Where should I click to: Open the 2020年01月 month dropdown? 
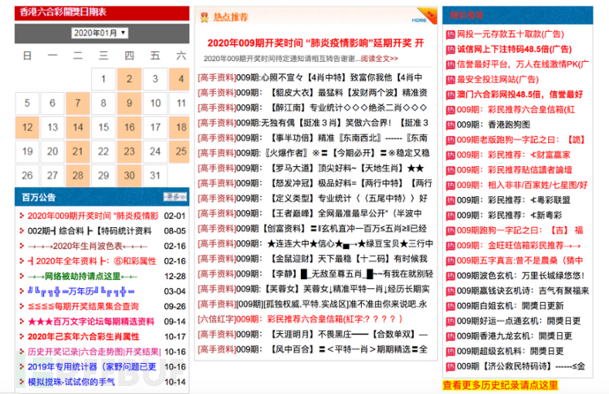click(x=100, y=33)
